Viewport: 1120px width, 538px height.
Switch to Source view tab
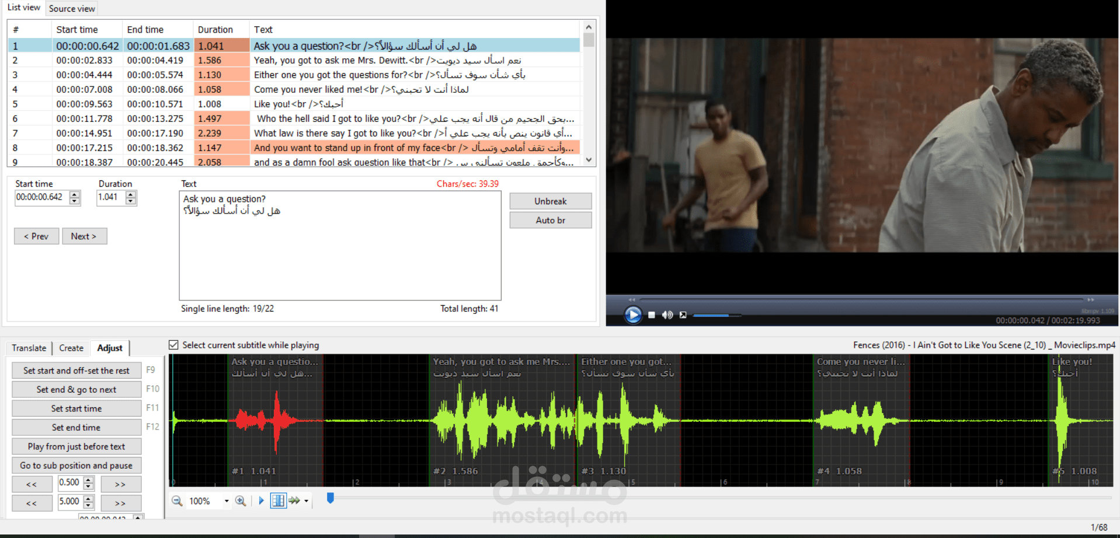tap(72, 9)
